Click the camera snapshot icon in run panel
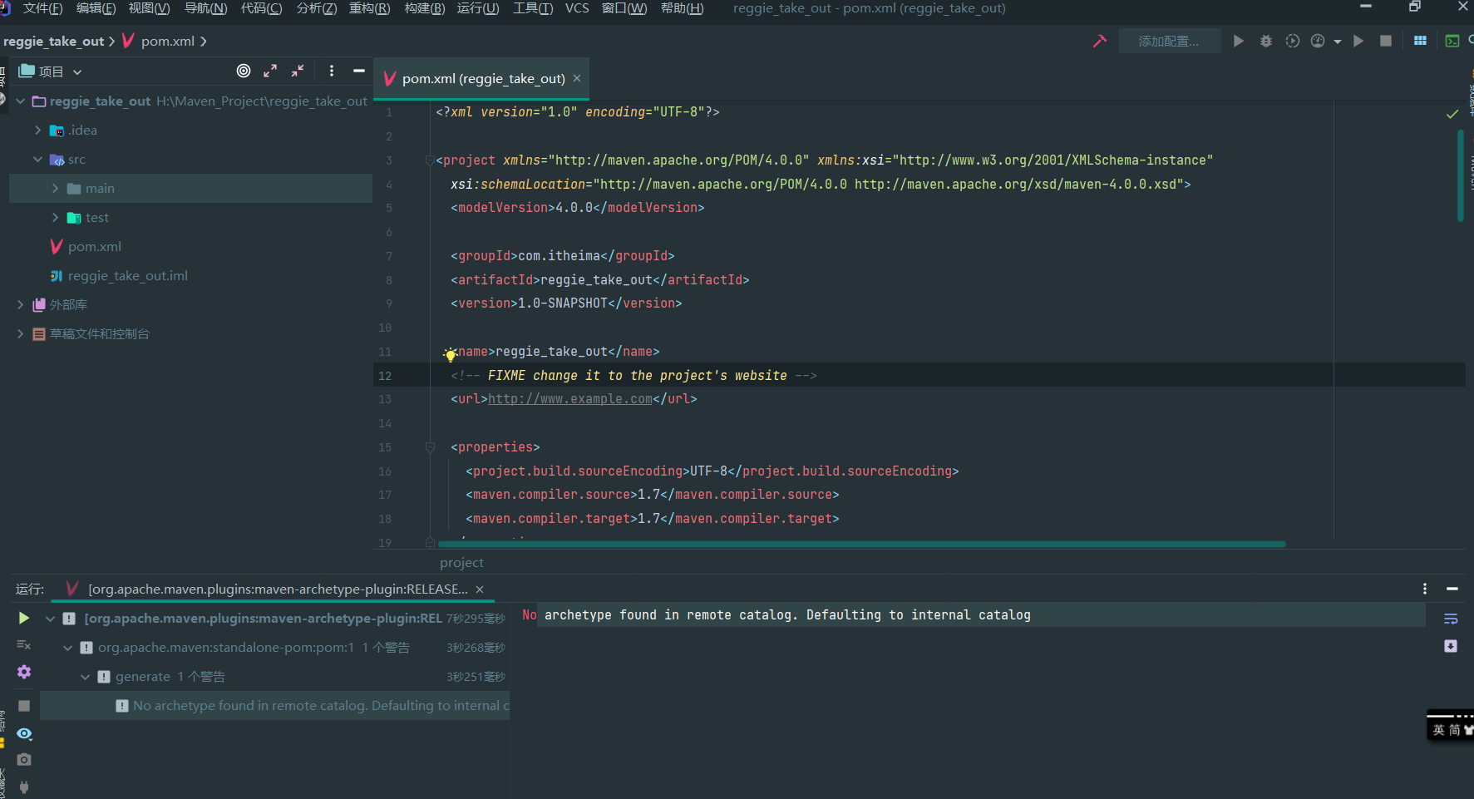 click(24, 759)
